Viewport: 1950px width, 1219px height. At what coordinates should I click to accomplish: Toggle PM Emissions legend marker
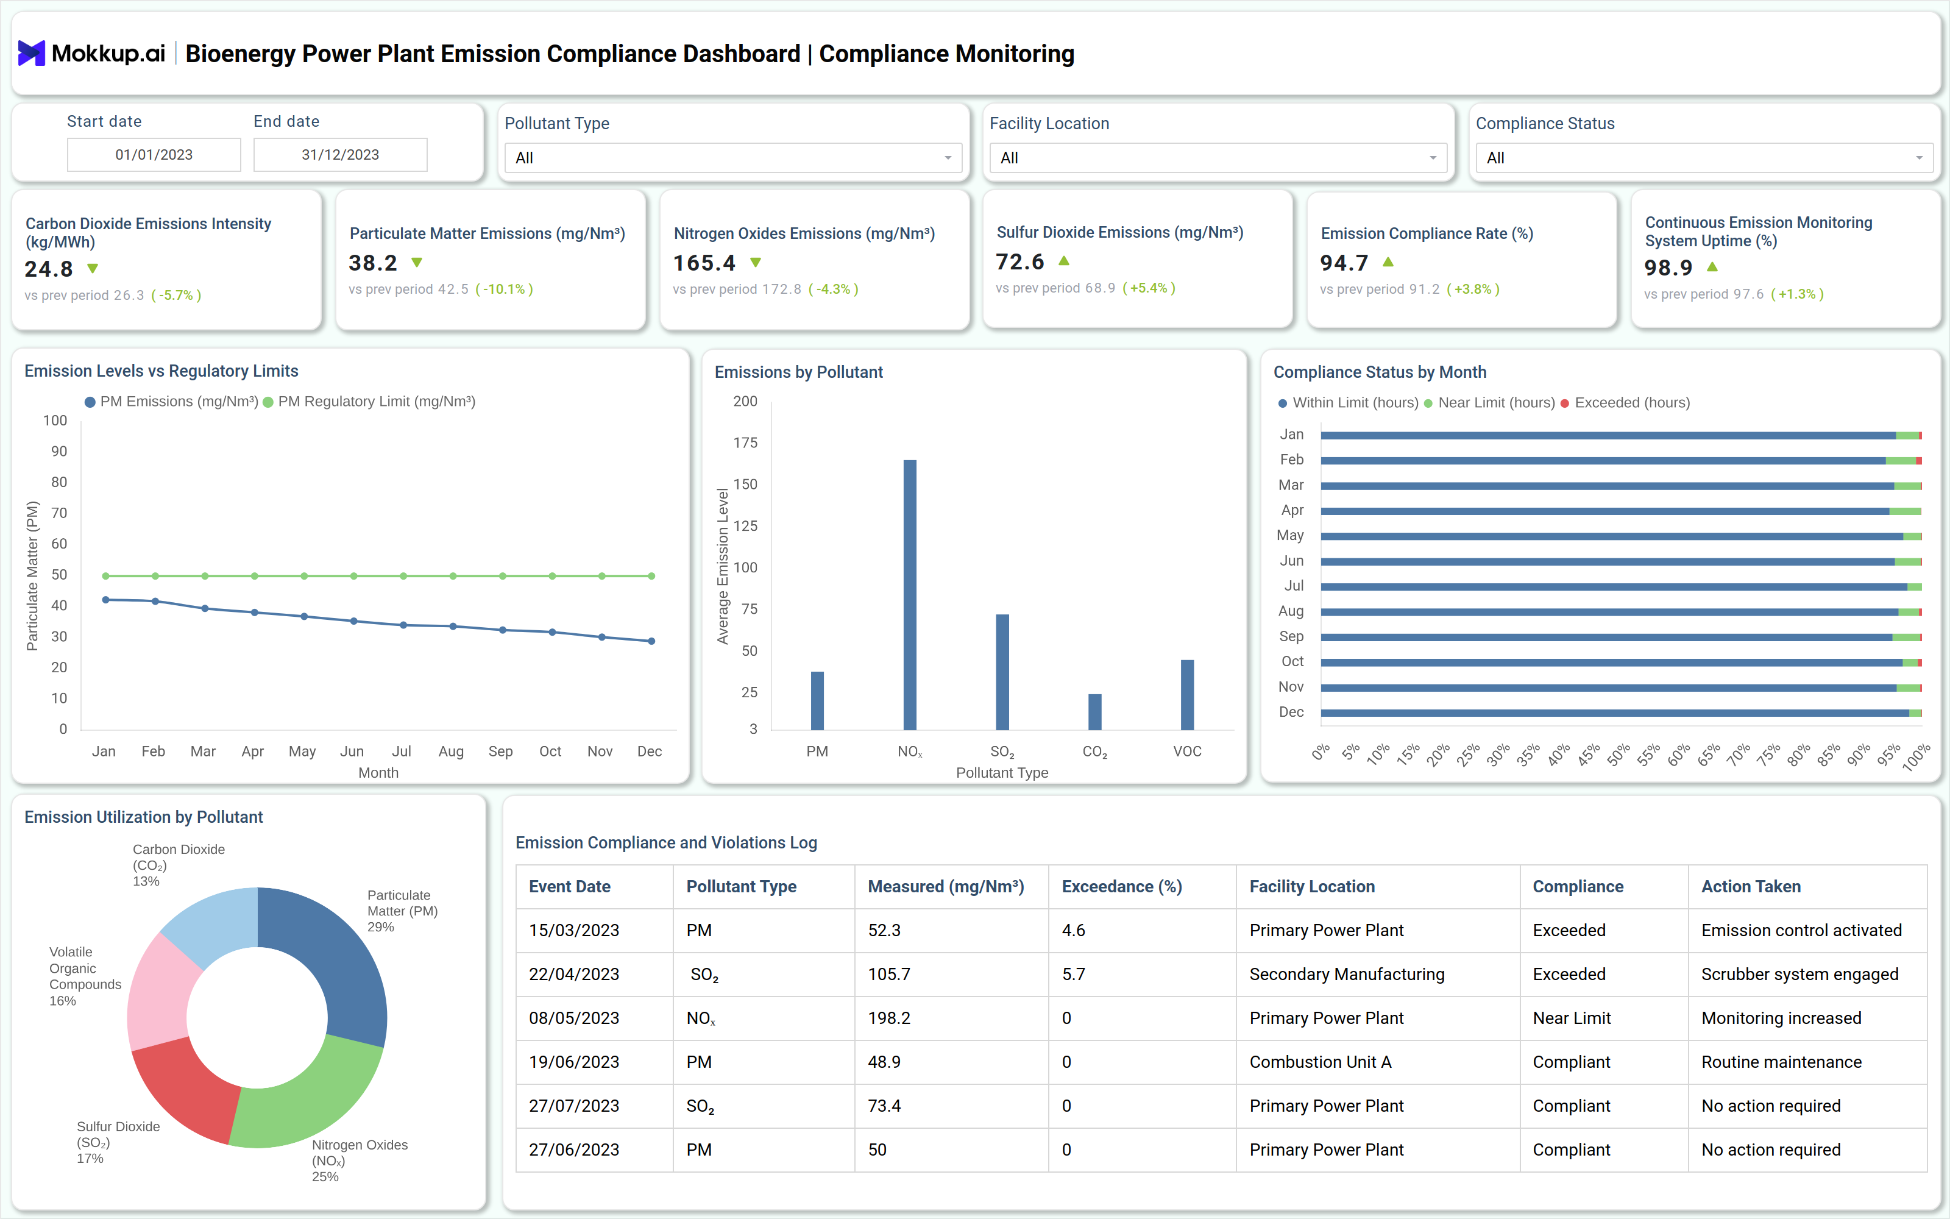pos(90,402)
